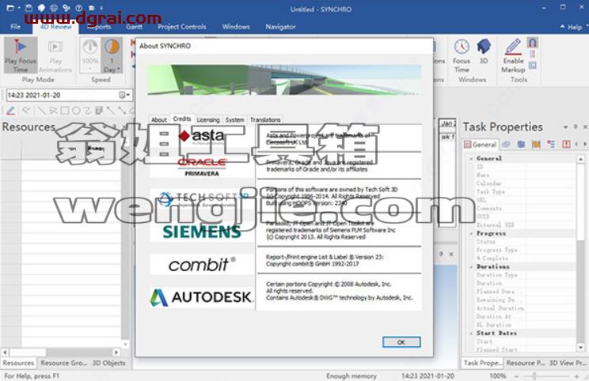Collapse the General section in Task Properties
Image resolution: width=589 pixels, height=381 pixels.
(x=471, y=159)
